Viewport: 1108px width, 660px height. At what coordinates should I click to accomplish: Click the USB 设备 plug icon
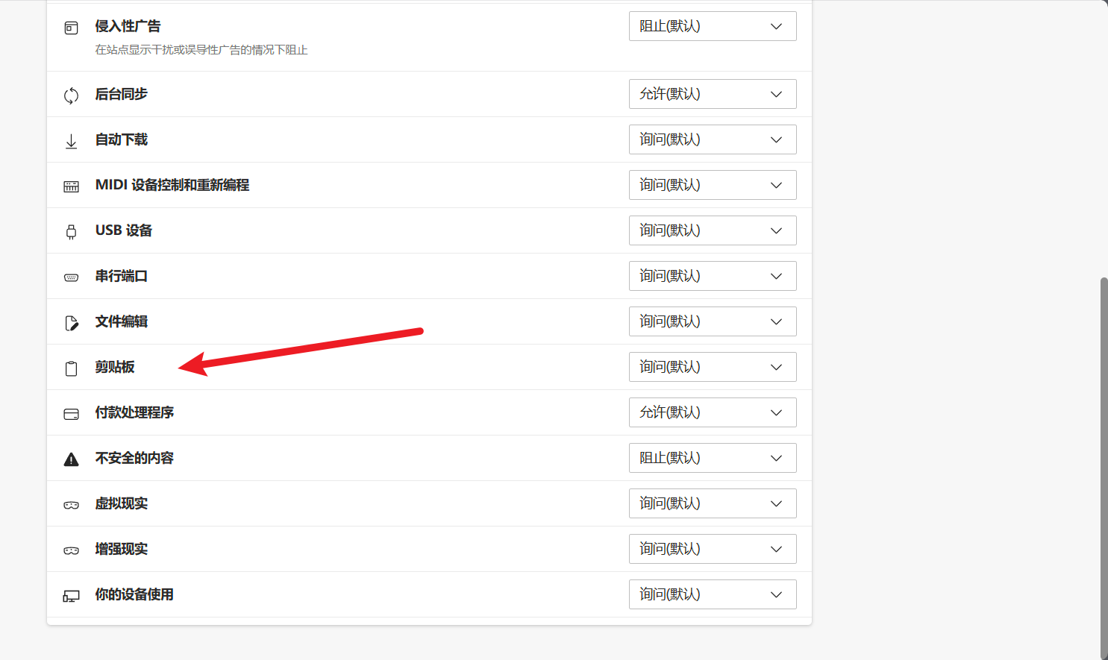[71, 232]
